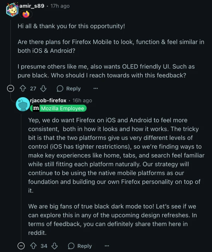Downvote rjacob-firefox's reply
Screen dimensions: 212x252
click(x=54, y=246)
